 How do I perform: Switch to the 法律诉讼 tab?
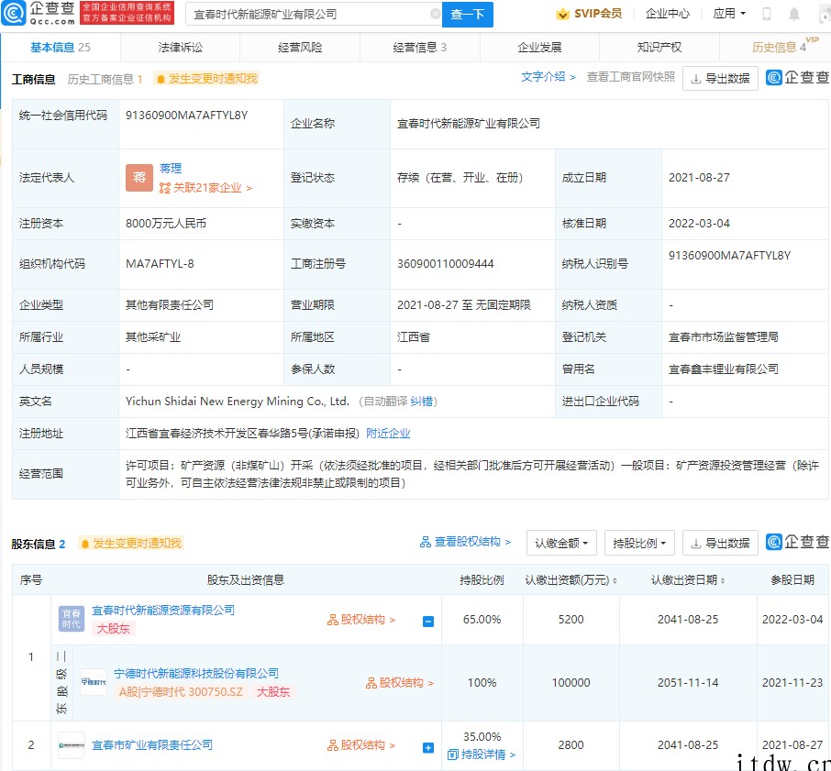coord(180,47)
